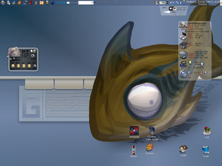Image resolution: width=222 pixels, height=166 pixels.
Task: Skip to previous track in panel player
Action: point(57,3)
